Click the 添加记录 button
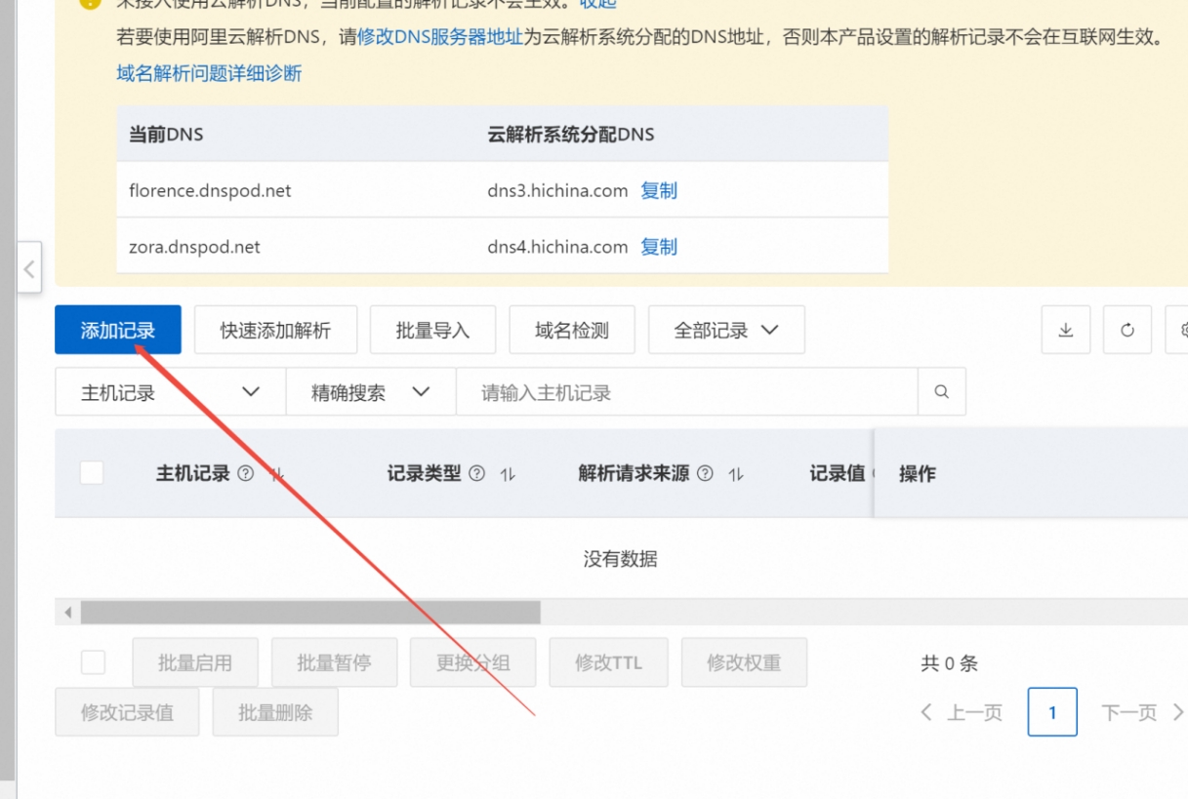Screen dimensions: 1188x799 [x=118, y=330]
